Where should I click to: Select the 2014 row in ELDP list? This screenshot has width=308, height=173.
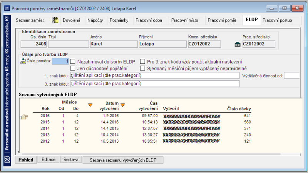[x=142, y=128]
